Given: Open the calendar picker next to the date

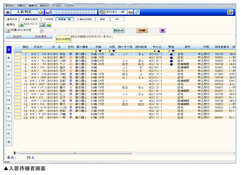Looking at the screenshot, I should 42,25.
